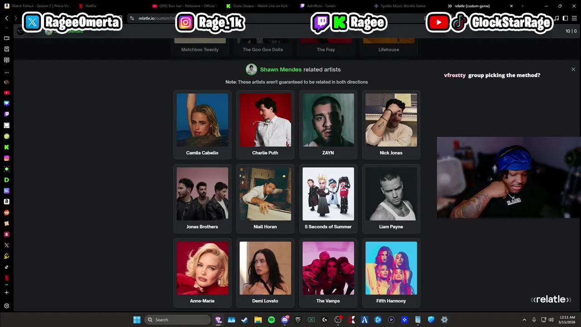Click the Shawn Mendes avatar in heading

point(251,69)
